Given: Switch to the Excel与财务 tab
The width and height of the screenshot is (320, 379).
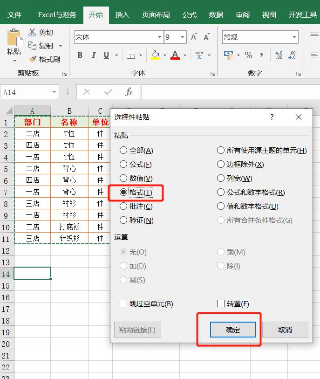Looking at the screenshot, I should (57, 15).
